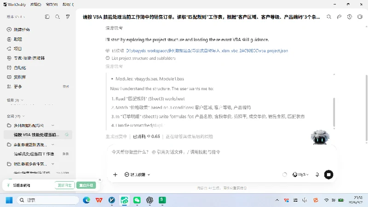
Task: Click the search icon in conversation header
Action: point(329,17)
